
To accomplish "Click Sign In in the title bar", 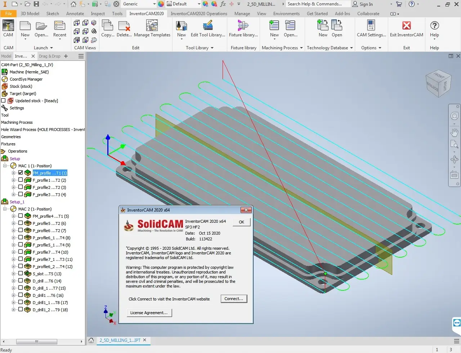I will point(363,4).
